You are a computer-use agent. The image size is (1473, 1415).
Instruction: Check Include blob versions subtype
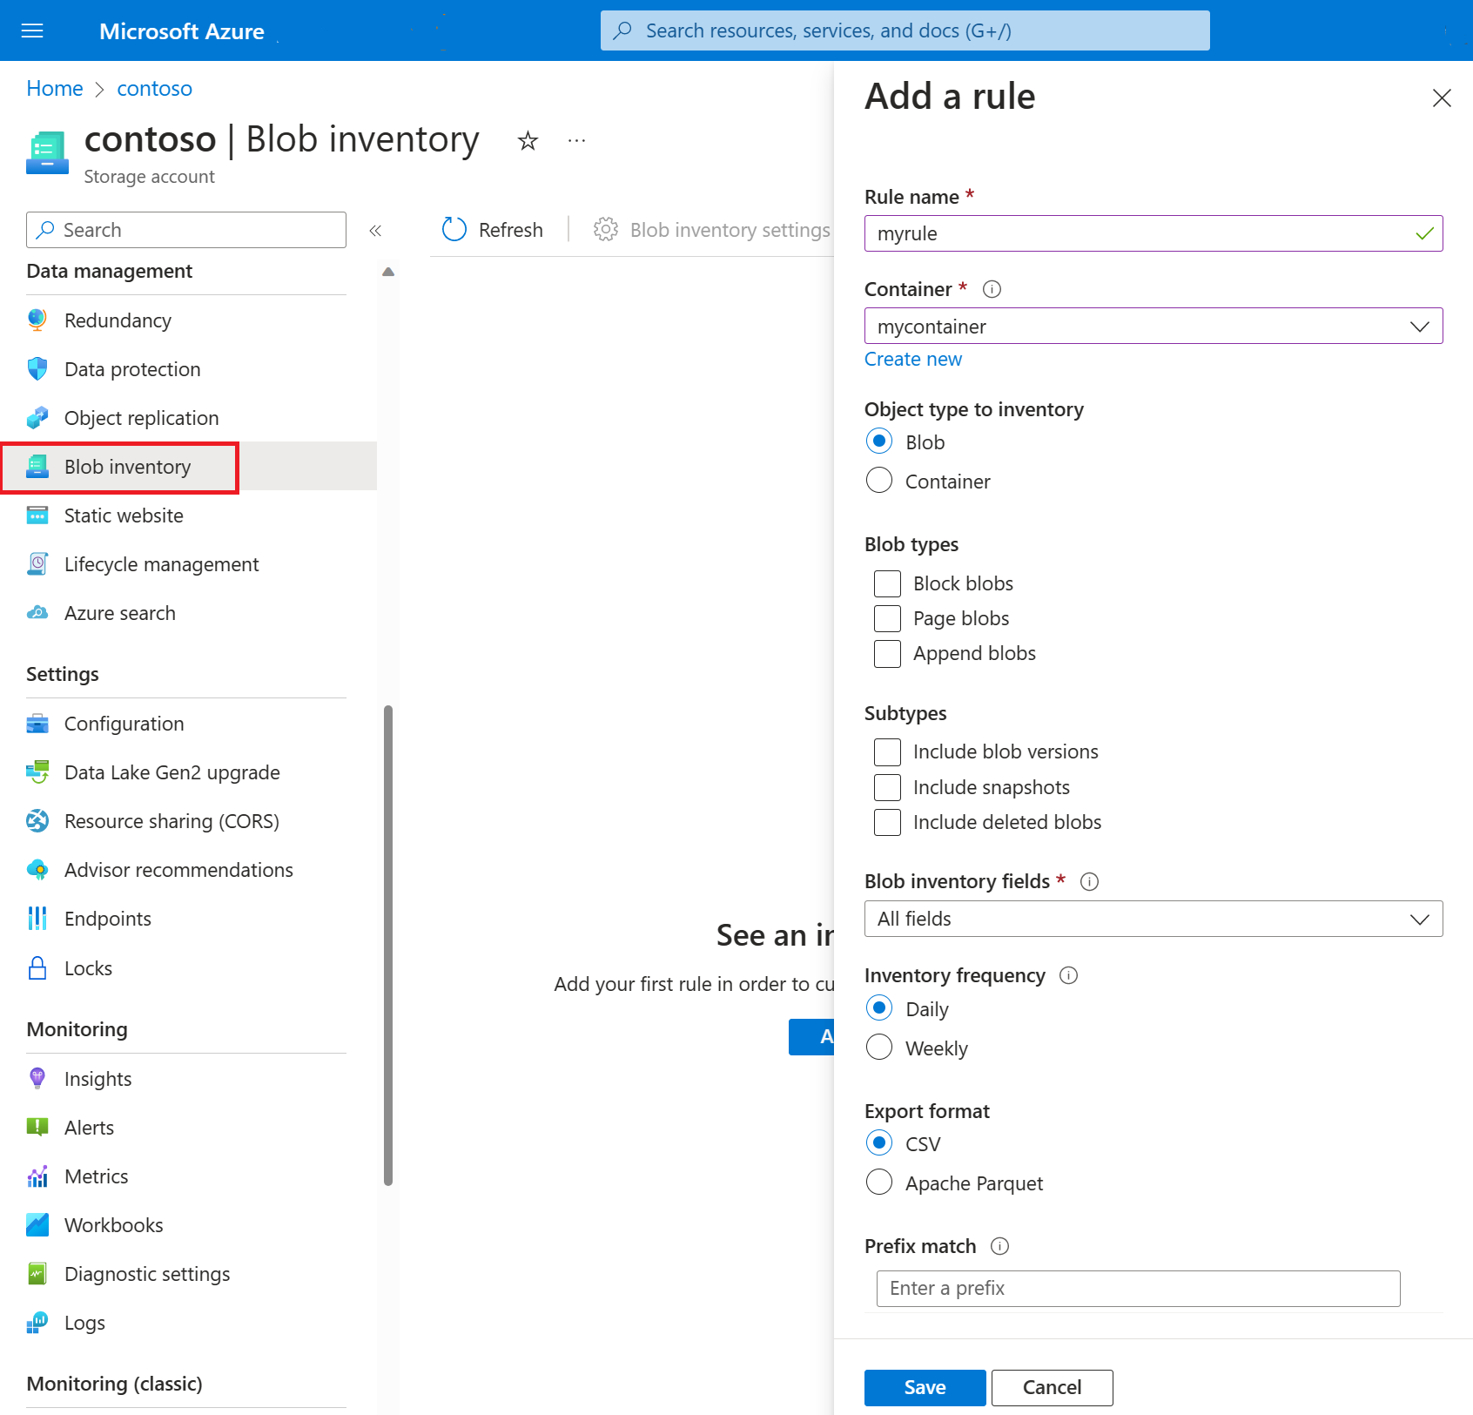tap(886, 751)
